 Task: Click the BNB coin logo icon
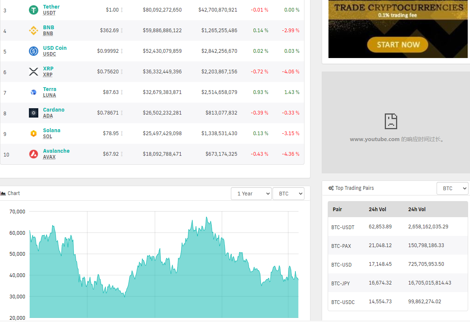click(33, 31)
